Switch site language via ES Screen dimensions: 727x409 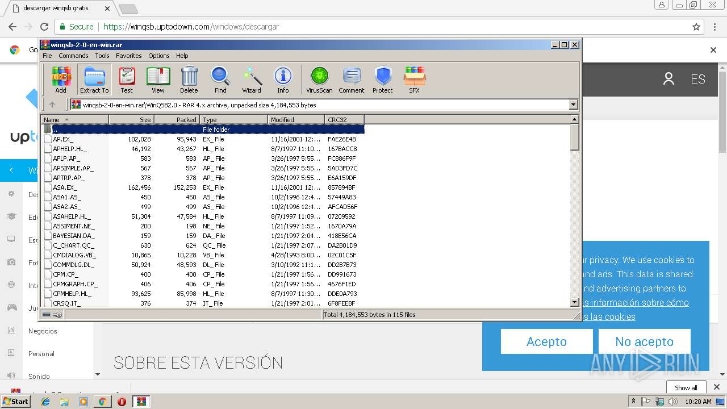click(x=698, y=79)
